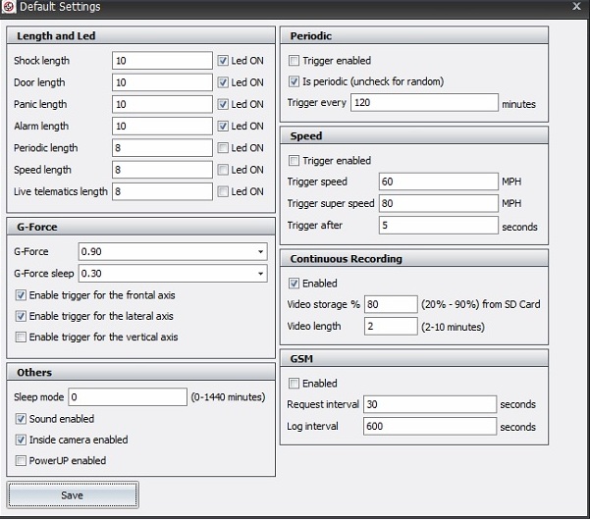Click the Length and Led section header
This screenshot has height=520, width=590.
tap(140, 35)
